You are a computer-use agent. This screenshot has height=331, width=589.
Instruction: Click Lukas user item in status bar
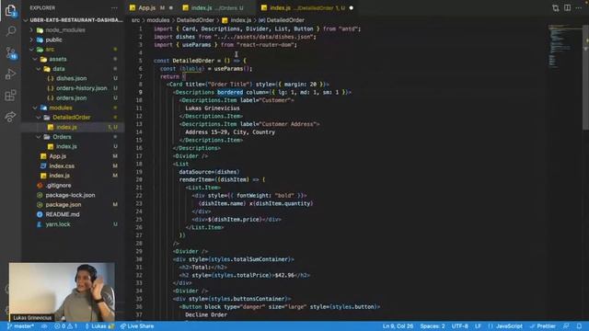point(99,326)
